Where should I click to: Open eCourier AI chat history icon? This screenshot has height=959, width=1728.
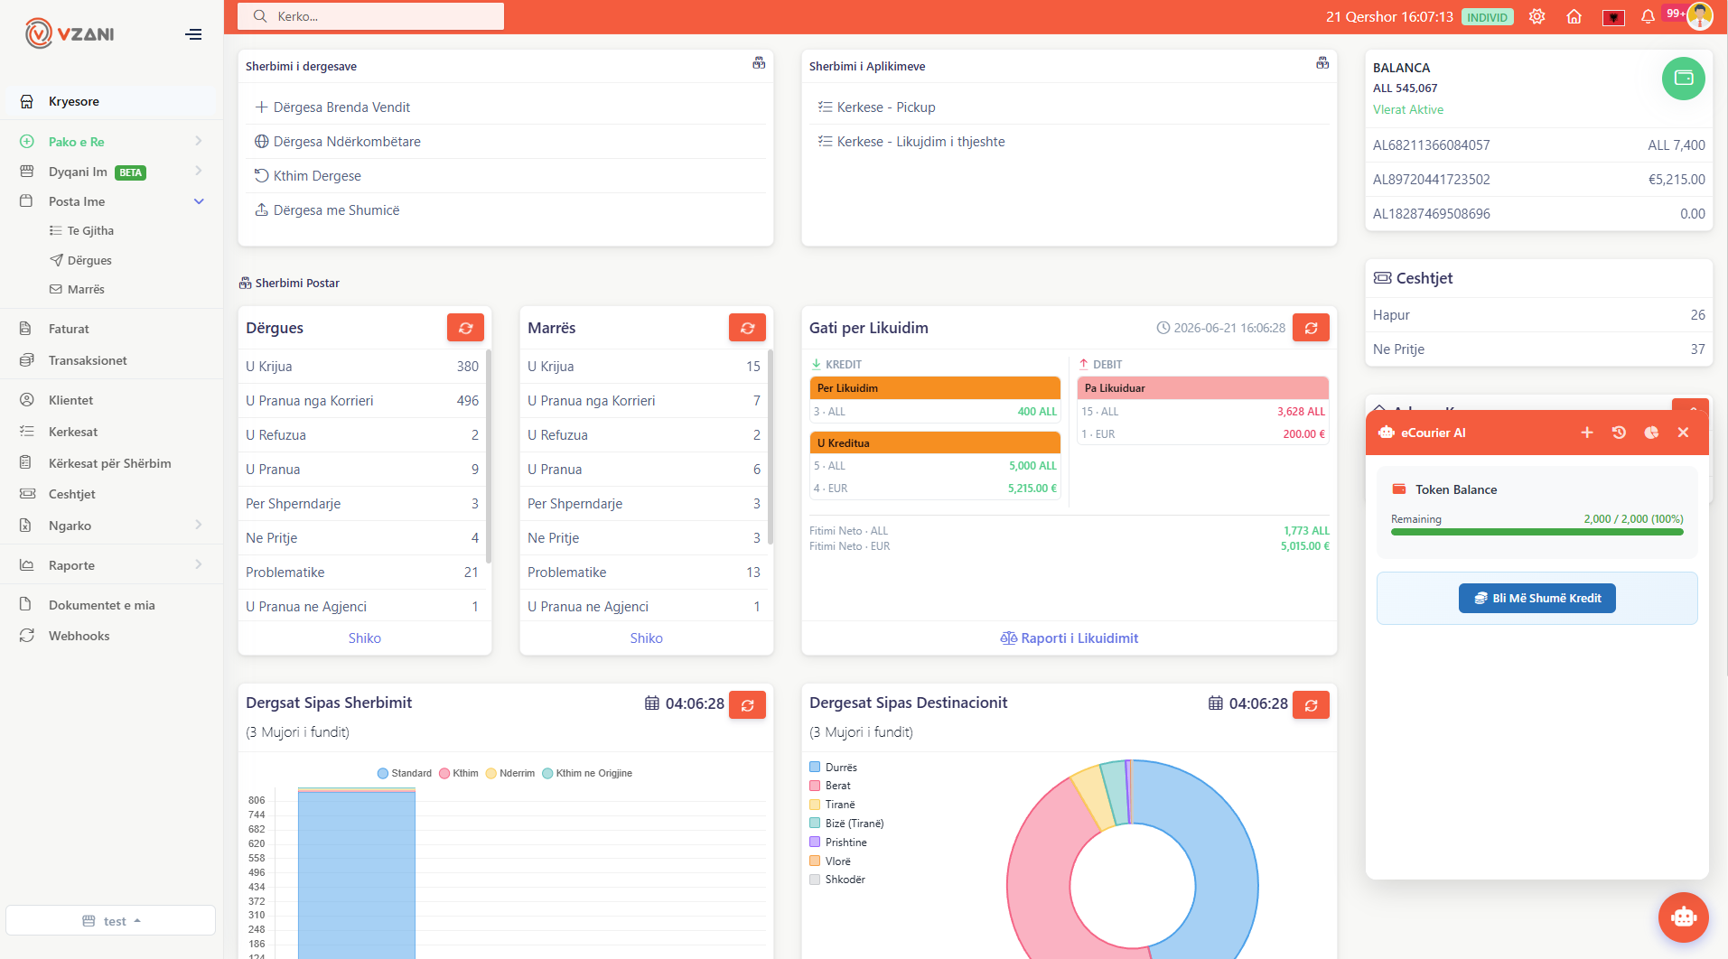[1619, 433]
